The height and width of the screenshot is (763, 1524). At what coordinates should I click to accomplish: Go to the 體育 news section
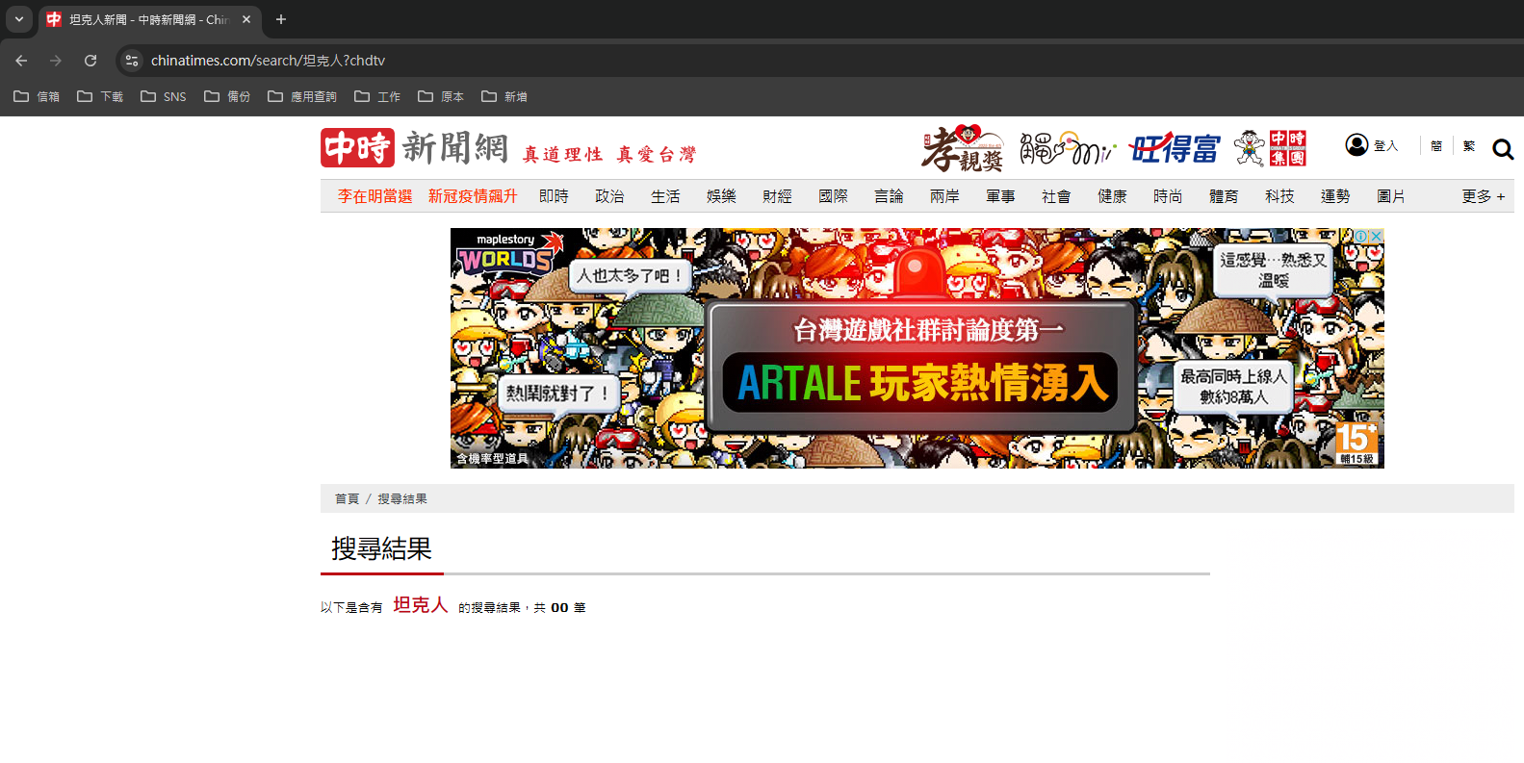(x=1224, y=196)
